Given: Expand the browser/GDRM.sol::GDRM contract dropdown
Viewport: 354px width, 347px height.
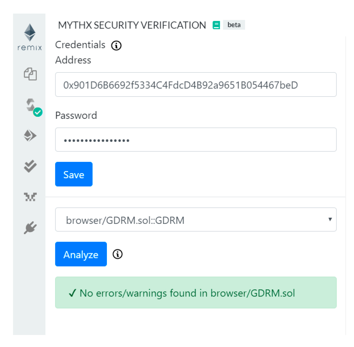Looking at the screenshot, I should (196, 220).
